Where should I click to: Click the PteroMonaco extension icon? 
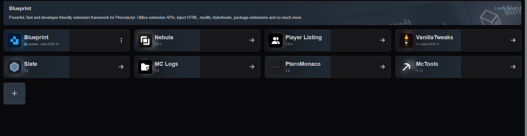(275, 67)
